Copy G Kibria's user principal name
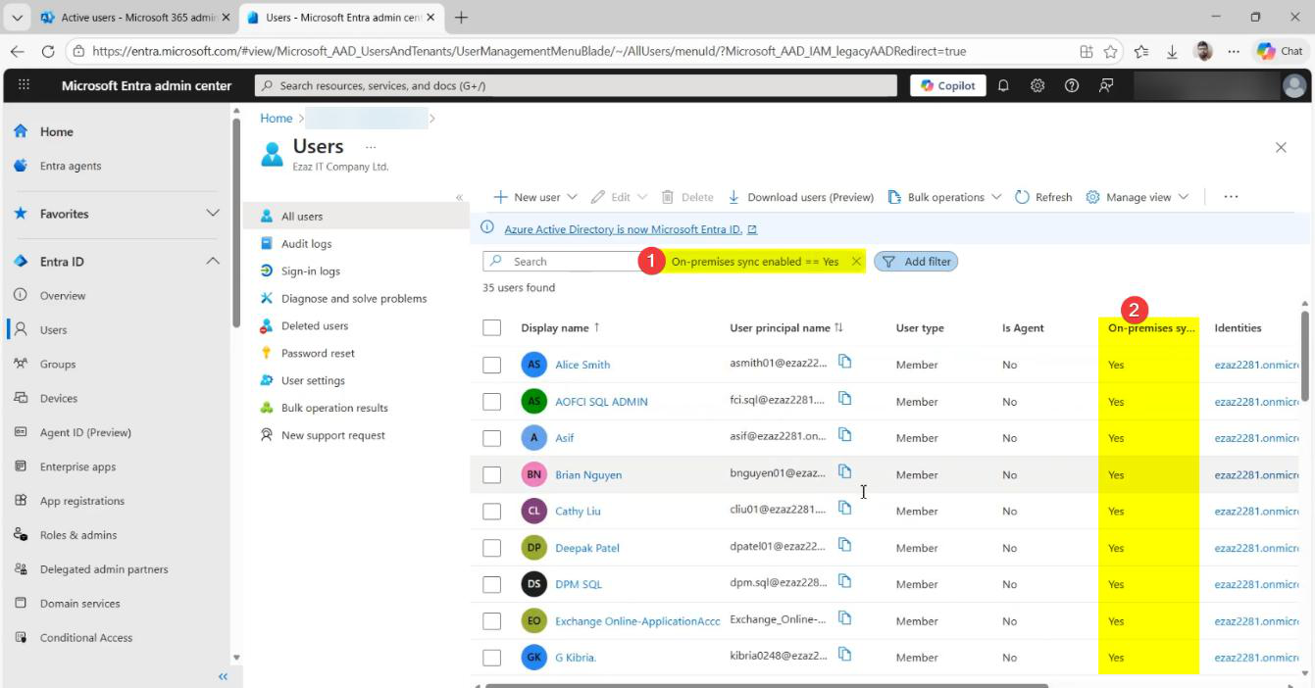 [x=844, y=655]
